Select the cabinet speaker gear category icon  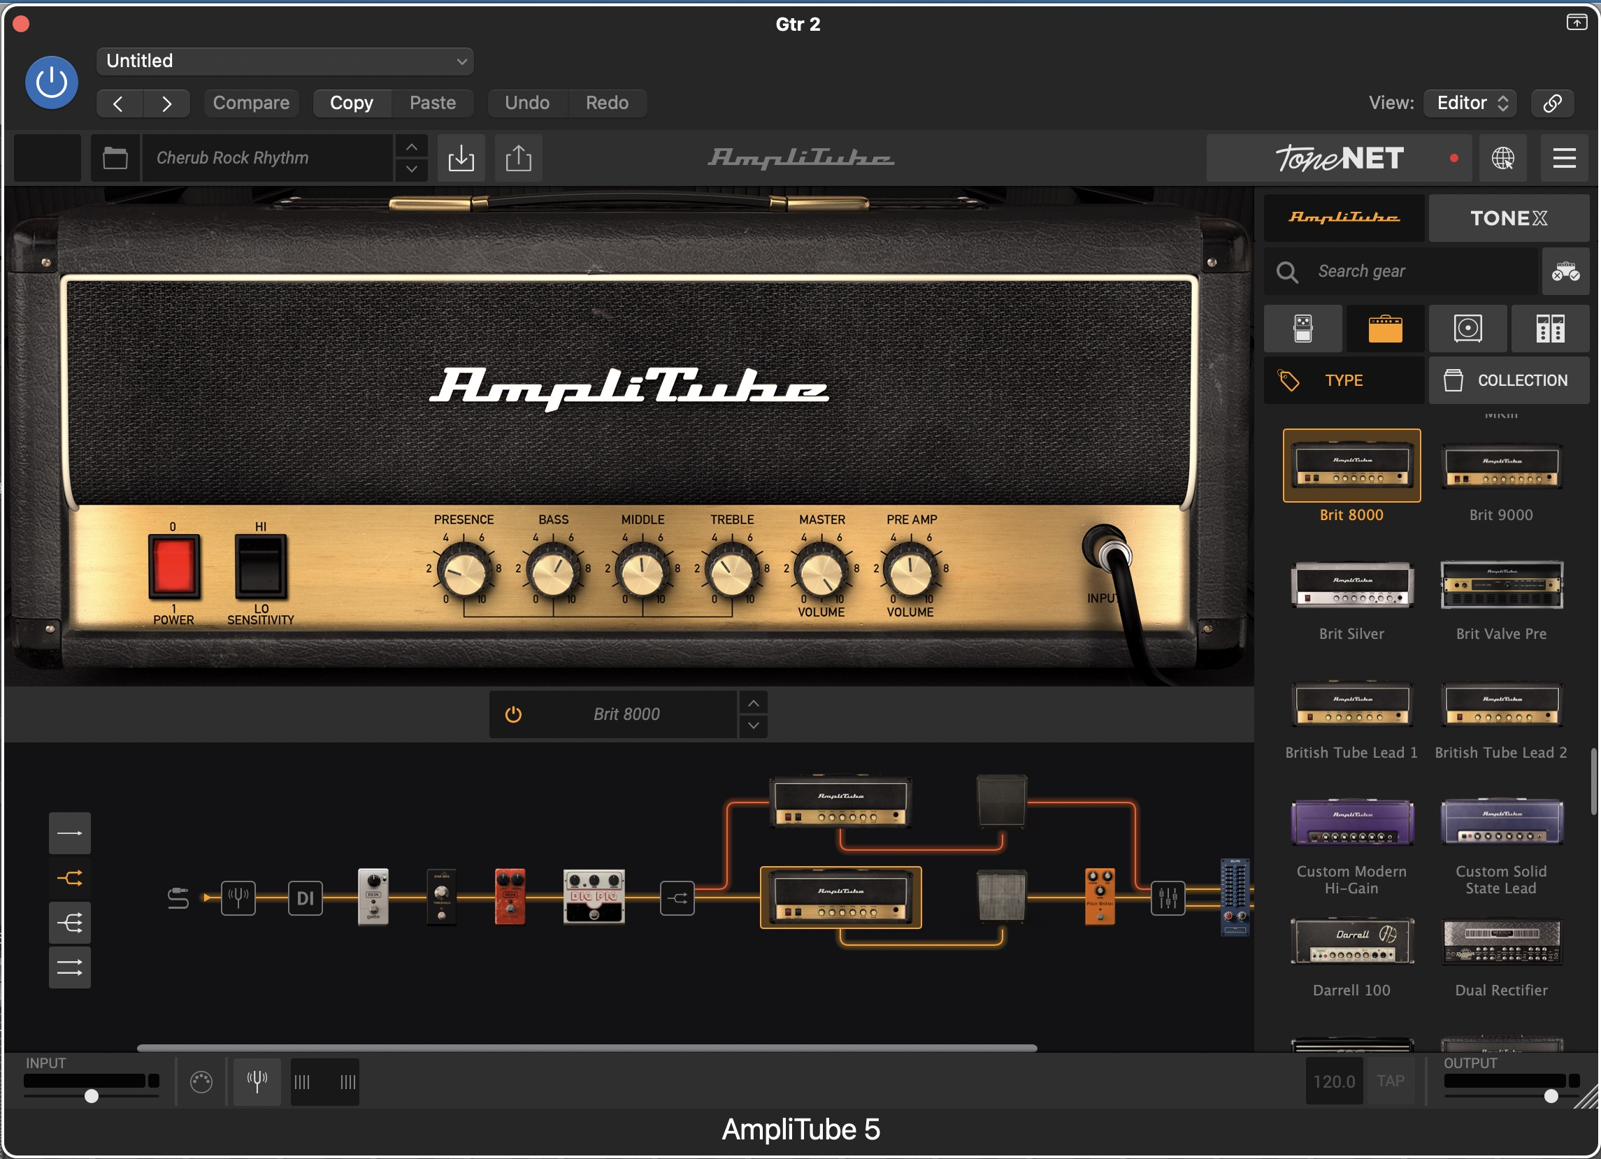click(1467, 329)
